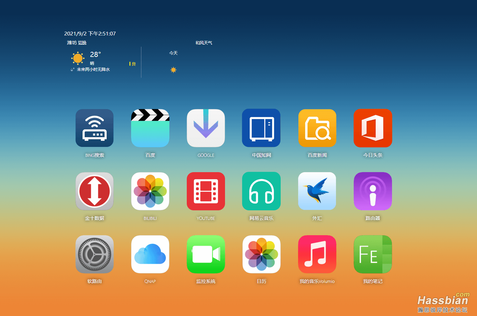
Task: Click the 监控系统 label text
Action: pyautogui.click(x=206, y=281)
